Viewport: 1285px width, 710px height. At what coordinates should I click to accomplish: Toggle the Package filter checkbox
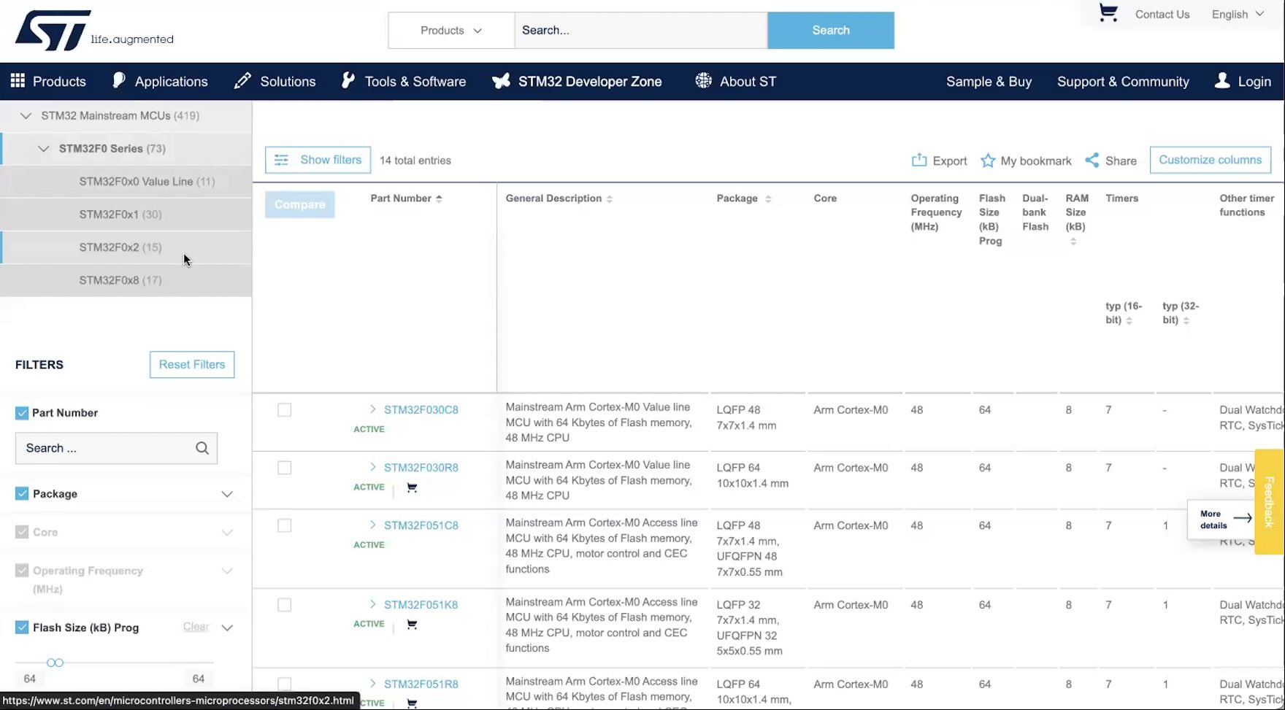(22, 494)
